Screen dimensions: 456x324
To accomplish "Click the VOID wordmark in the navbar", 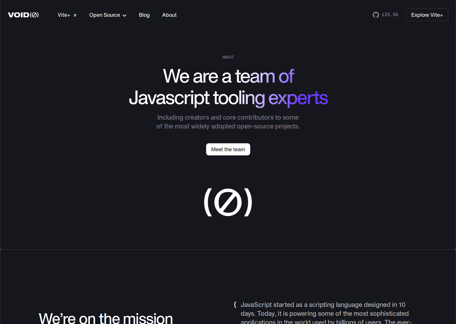I will pyautogui.click(x=18, y=15).
